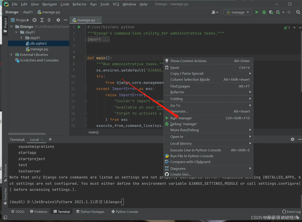Select Run File in Python Console
302x222 pixels.
(x=208, y=156)
